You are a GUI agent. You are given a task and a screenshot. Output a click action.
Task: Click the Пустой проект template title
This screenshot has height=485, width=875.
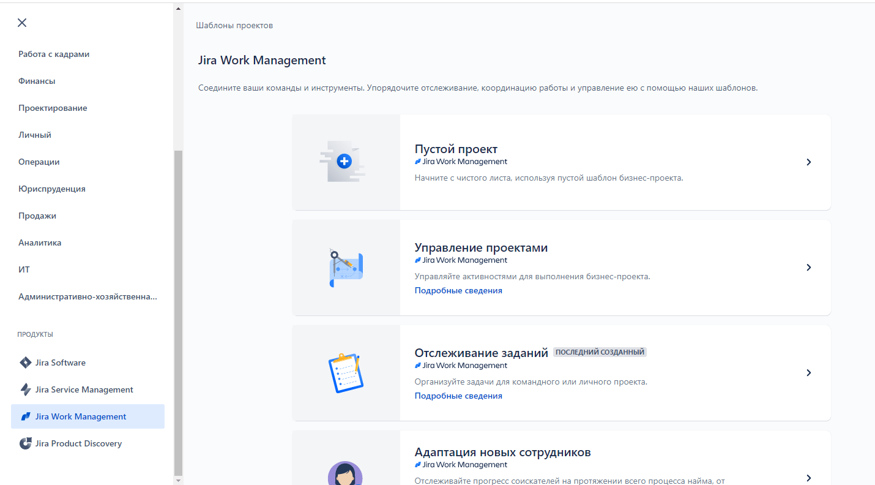click(456, 149)
